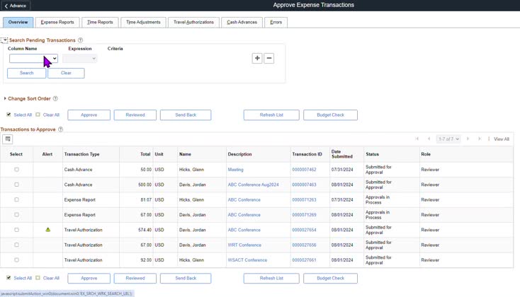520x297 pixels.
Task: Go back using the Advance button
Action: (16, 6)
